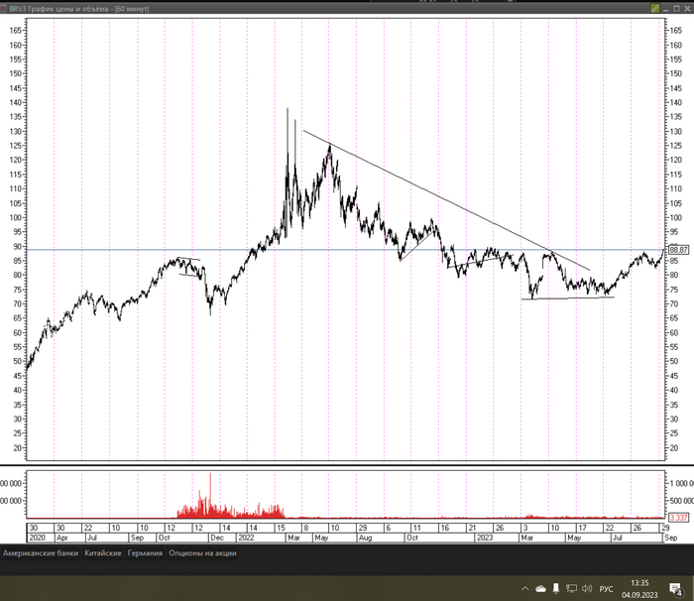Viewport: 694px width, 601px height.
Task: Click the green chain link icon in title bar
Action: click(x=655, y=8)
